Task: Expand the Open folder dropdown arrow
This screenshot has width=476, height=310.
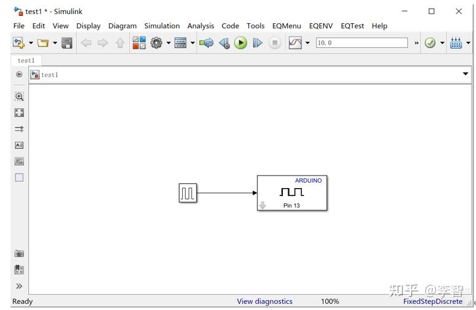Action: click(55, 43)
